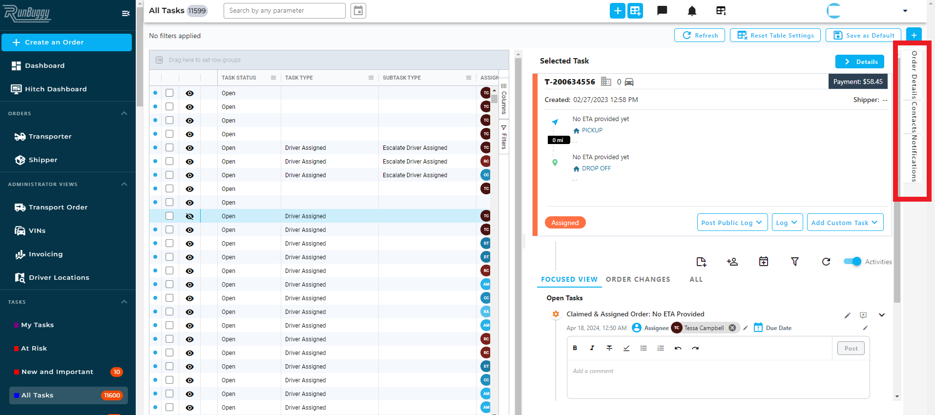
Task: Click the reload icon beside Activities toggle
Action: click(826, 262)
